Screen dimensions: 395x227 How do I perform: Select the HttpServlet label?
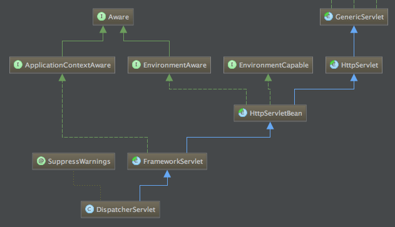click(359, 65)
